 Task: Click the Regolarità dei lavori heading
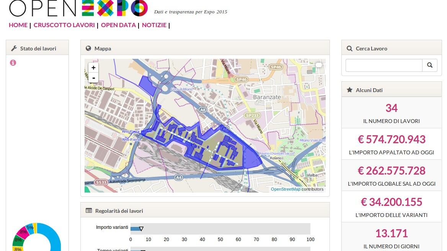coord(119,211)
